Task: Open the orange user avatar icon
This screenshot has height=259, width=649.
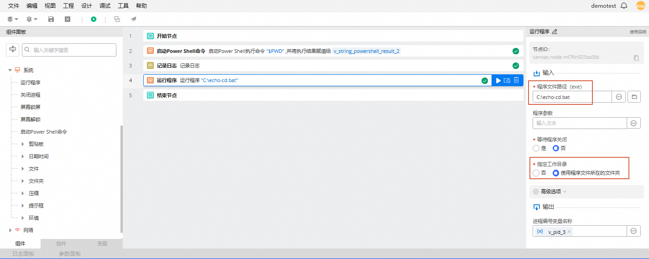Action: coord(641,6)
